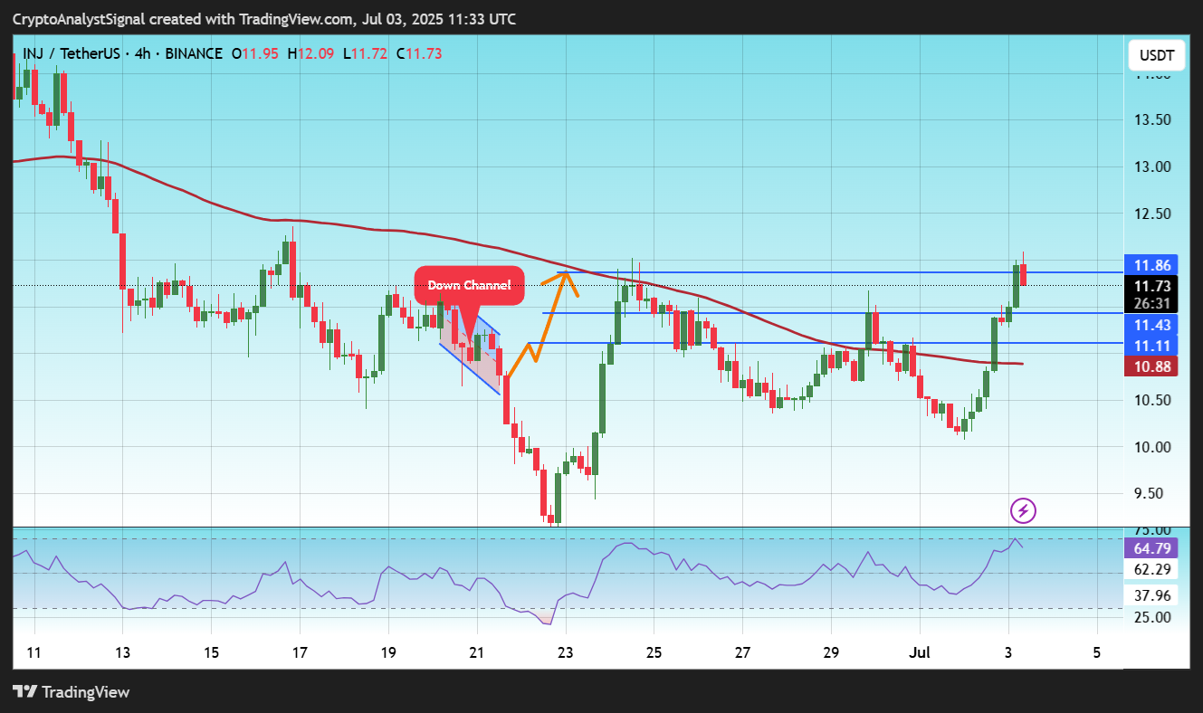
Task: Click the 13.00 price axis label
Action: 1153,166
